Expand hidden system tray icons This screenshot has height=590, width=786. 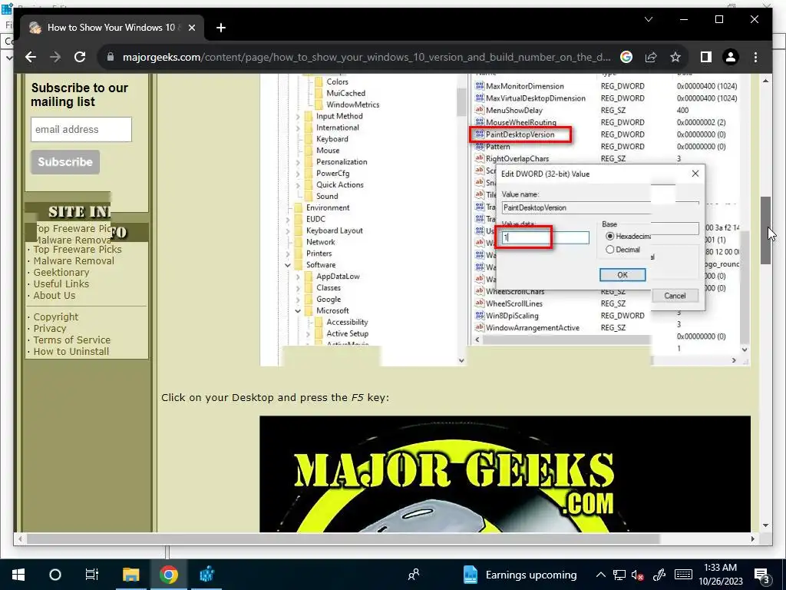pos(600,575)
